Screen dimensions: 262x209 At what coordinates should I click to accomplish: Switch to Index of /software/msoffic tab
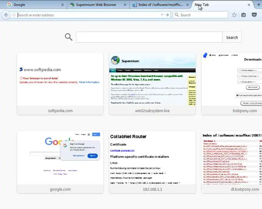pyautogui.click(x=161, y=5)
